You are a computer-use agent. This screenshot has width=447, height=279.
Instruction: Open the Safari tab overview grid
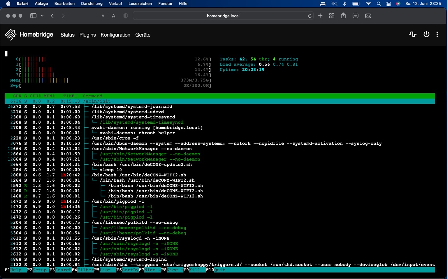click(x=332, y=16)
